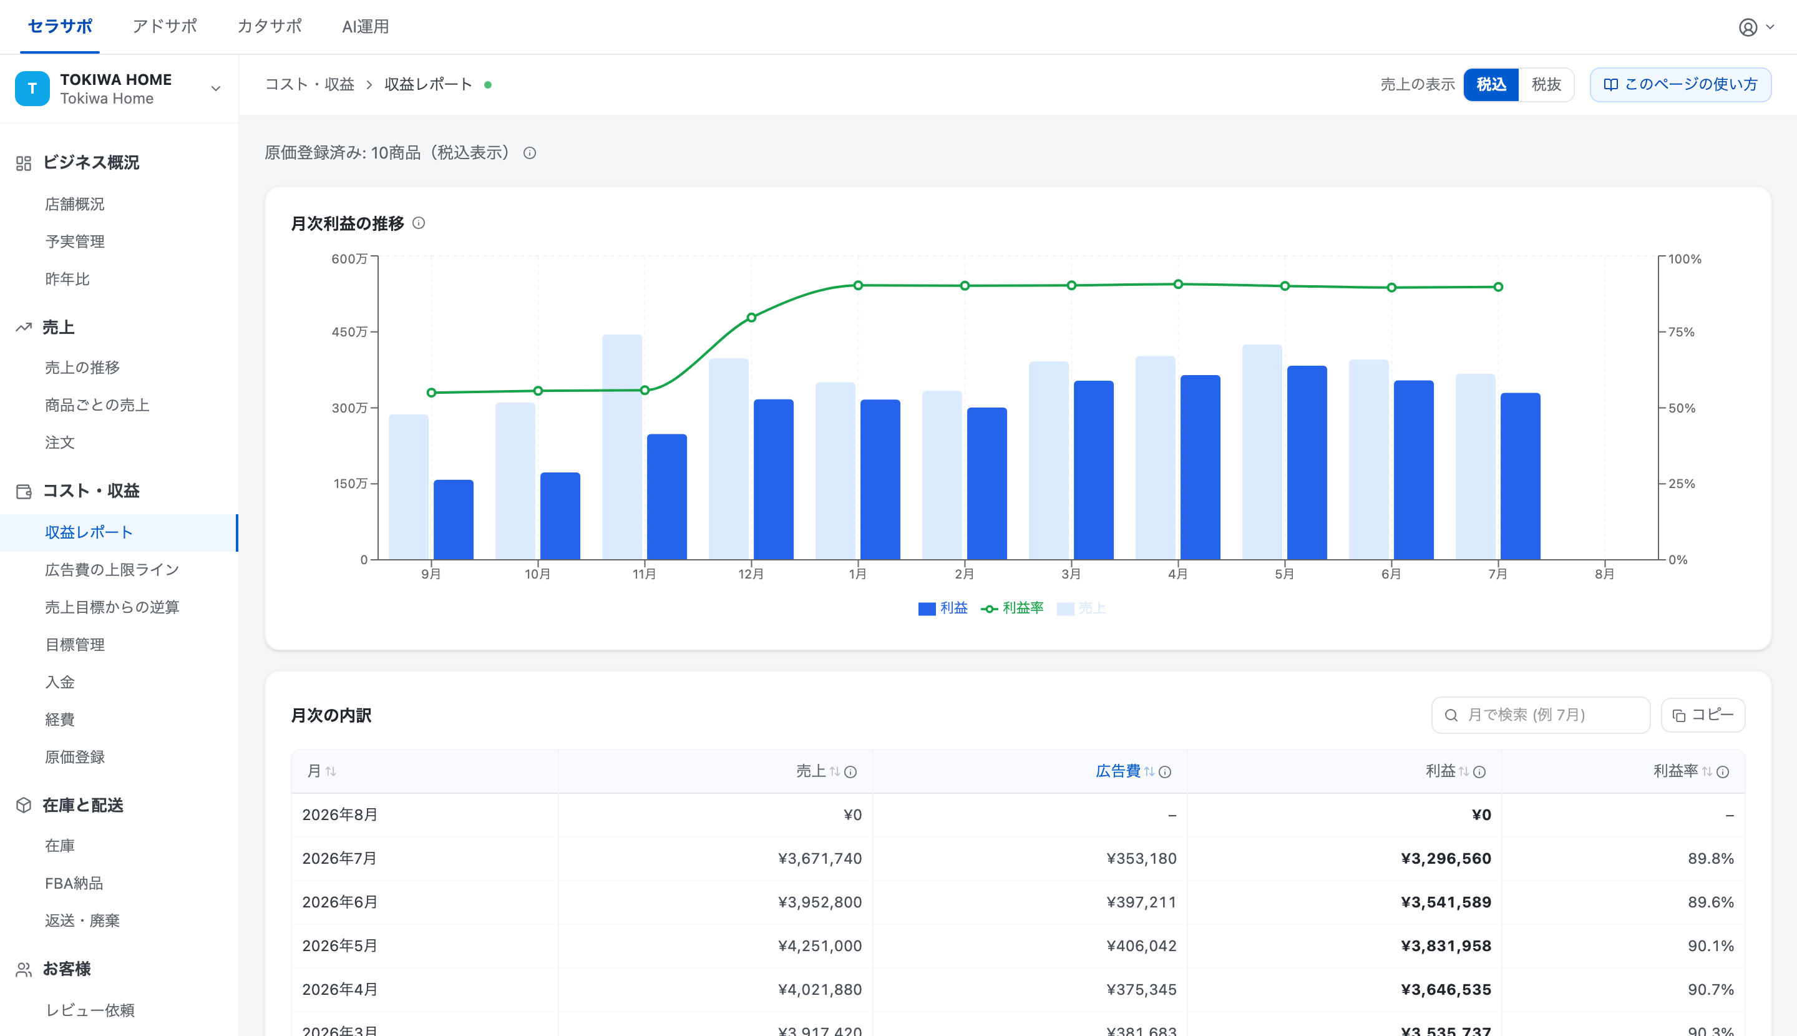Viewport: 1797px width, 1036px height.
Task: Click the 売上 trend arrow icon
Action: tap(24, 327)
